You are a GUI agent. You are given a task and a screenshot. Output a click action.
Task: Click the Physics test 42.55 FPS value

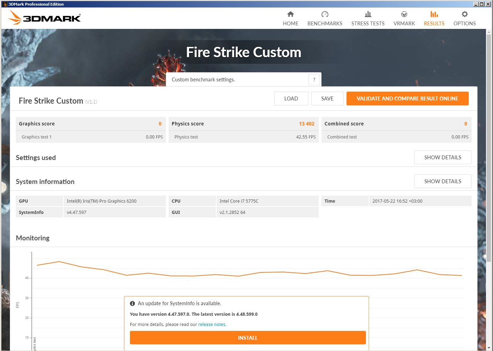[306, 137]
